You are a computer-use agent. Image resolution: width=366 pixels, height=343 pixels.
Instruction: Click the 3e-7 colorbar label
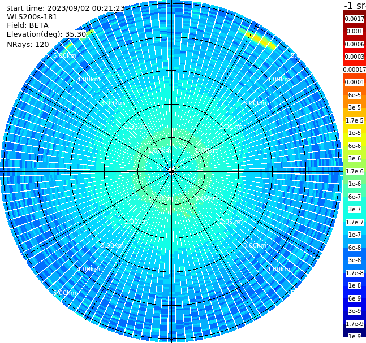[x=355, y=209]
